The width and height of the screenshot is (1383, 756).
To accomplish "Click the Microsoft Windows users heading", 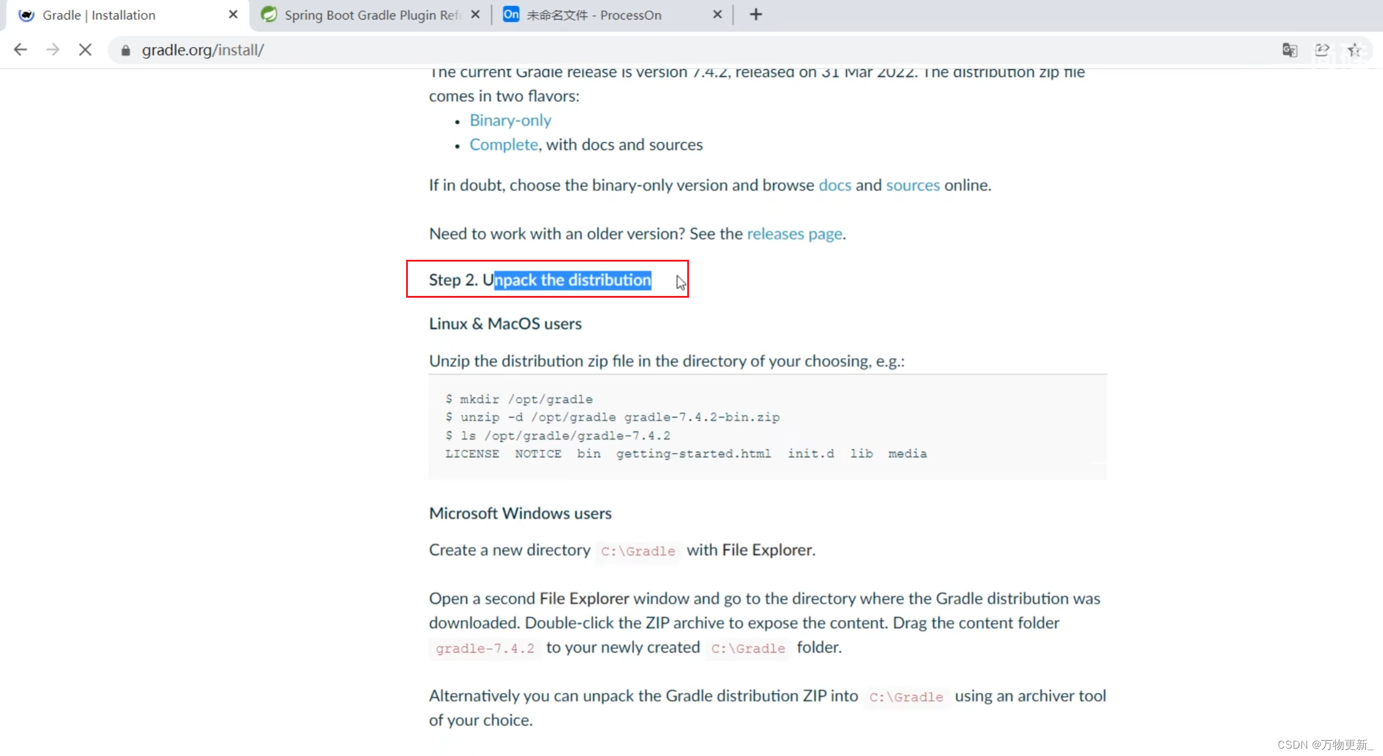I will pyautogui.click(x=520, y=513).
